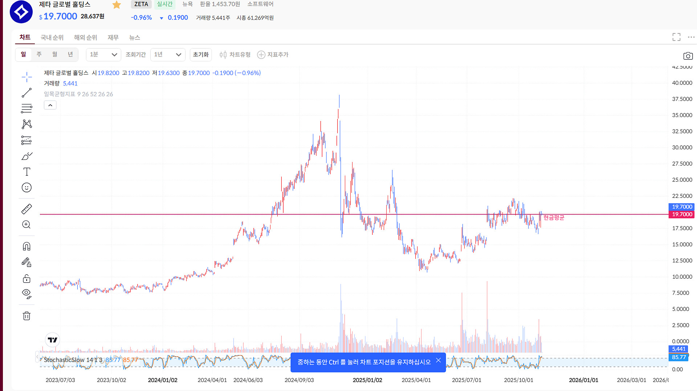The image size is (697, 391).
Task: Toggle magnet snap mode
Action: pyautogui.click(x=27, y=246)
